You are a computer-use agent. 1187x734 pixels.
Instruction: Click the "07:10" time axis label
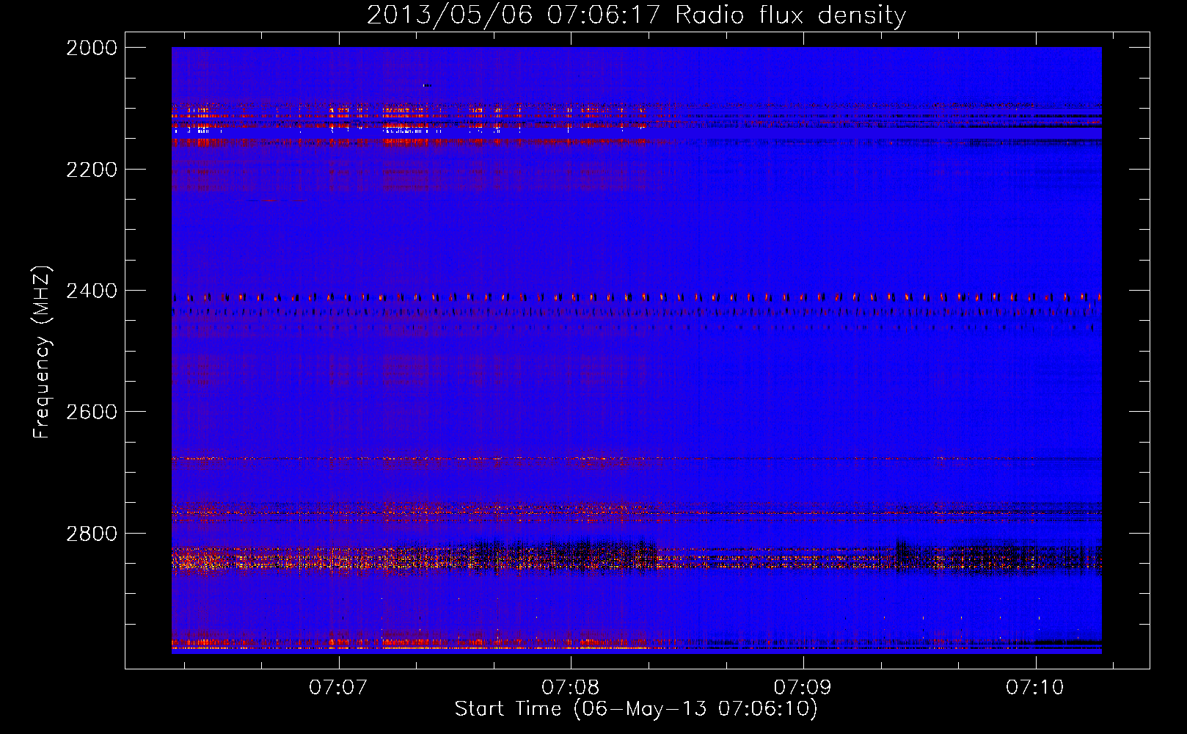pos(1034,687)
